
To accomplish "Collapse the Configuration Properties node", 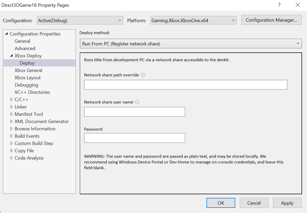I will pos(7,34).
